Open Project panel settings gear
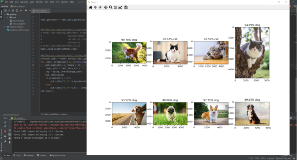 (x=26, y=10)
